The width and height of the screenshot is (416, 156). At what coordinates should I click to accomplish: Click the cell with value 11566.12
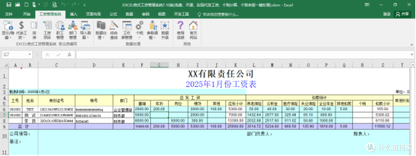pyautogui.click(x=382, y=127)
